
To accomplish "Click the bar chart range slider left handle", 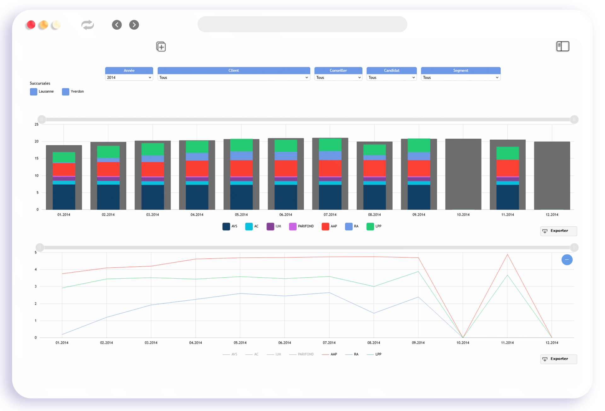I will [x=42, y=119].
